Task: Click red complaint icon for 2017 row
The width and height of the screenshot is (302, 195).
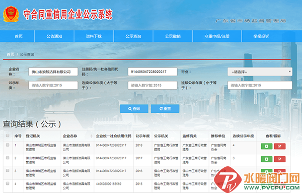Action: click(280, 159)
